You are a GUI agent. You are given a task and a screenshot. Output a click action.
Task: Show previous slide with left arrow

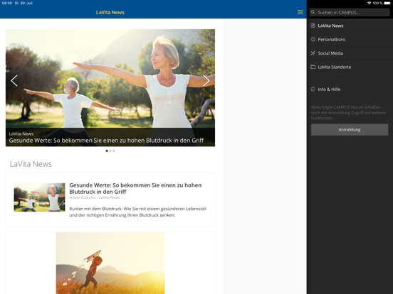coord(14,81)
